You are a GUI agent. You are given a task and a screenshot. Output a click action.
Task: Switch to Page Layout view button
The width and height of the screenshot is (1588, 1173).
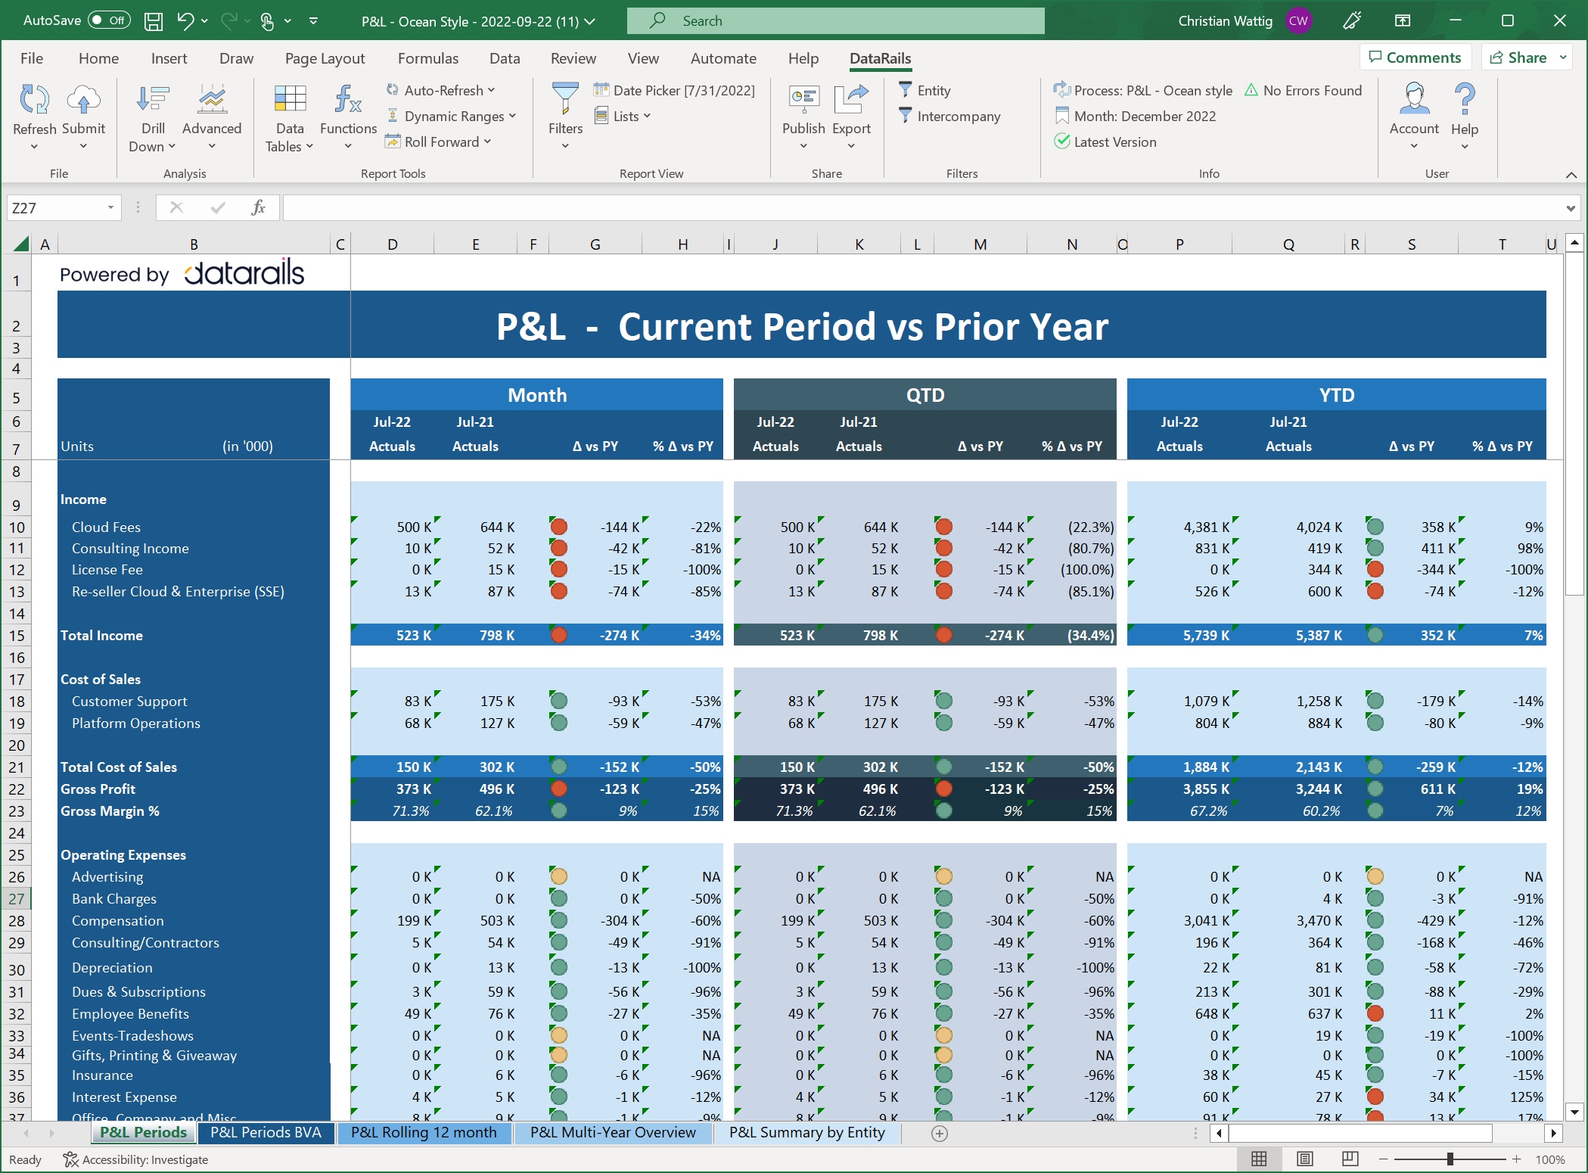click(x=1304, y=1159)
